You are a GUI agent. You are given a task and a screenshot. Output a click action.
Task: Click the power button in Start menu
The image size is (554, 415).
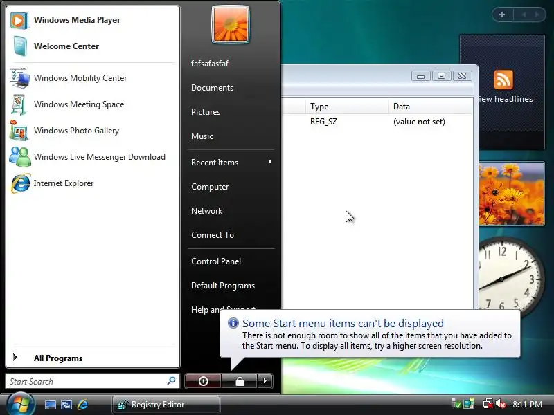pyautogui.click(x=203, y=381)
